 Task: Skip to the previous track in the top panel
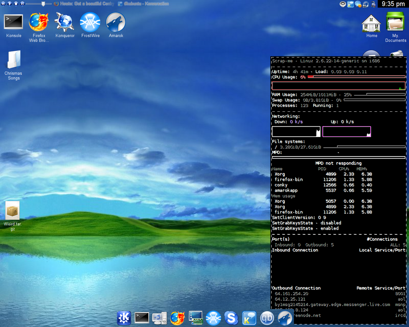tap(3, 4)
